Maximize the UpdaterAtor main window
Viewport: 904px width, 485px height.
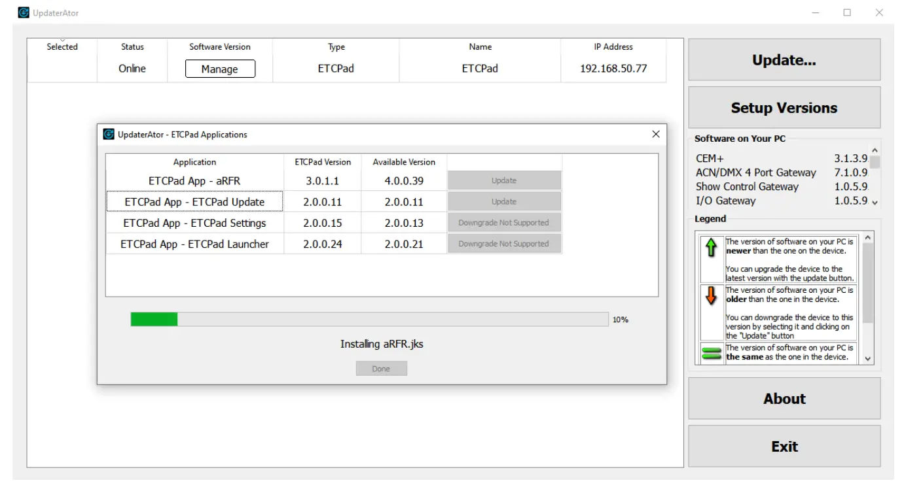click(x=847, y=12)
